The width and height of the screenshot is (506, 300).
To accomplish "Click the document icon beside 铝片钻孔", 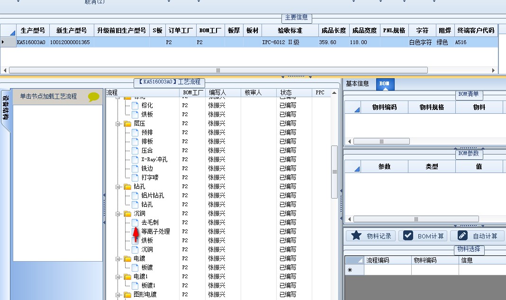I will (135, 195).
